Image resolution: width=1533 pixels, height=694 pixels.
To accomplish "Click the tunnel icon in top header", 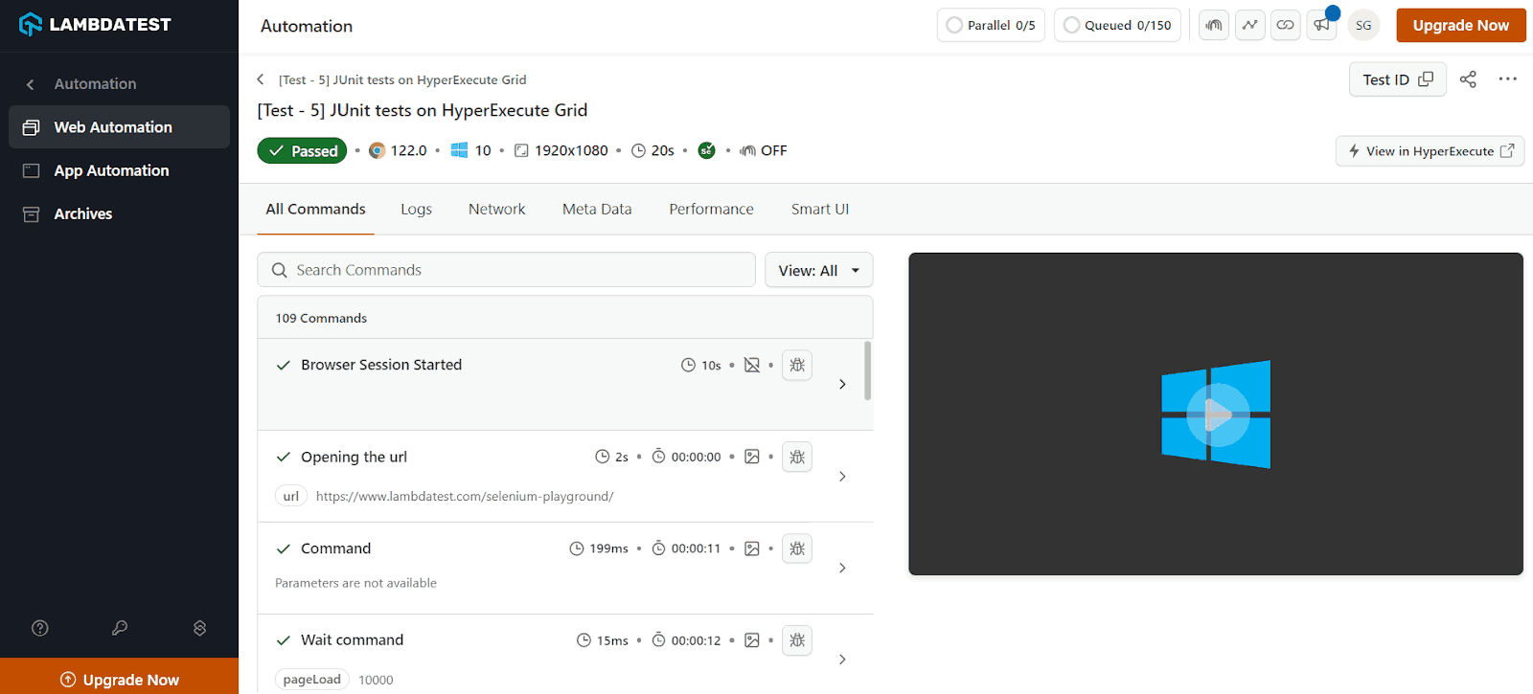I will 1214,26.
